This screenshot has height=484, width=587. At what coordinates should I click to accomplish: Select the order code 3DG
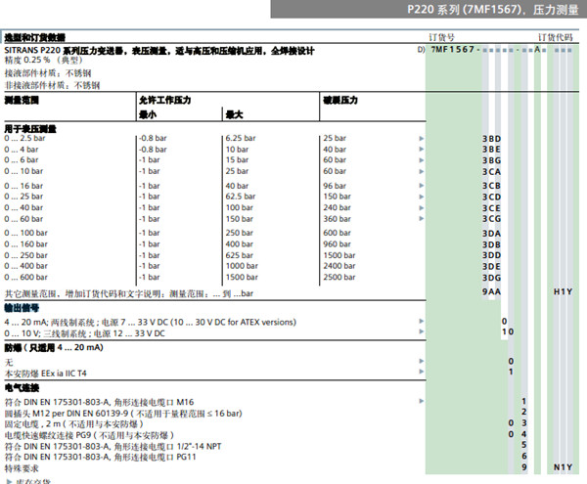[x=491, y=278]
